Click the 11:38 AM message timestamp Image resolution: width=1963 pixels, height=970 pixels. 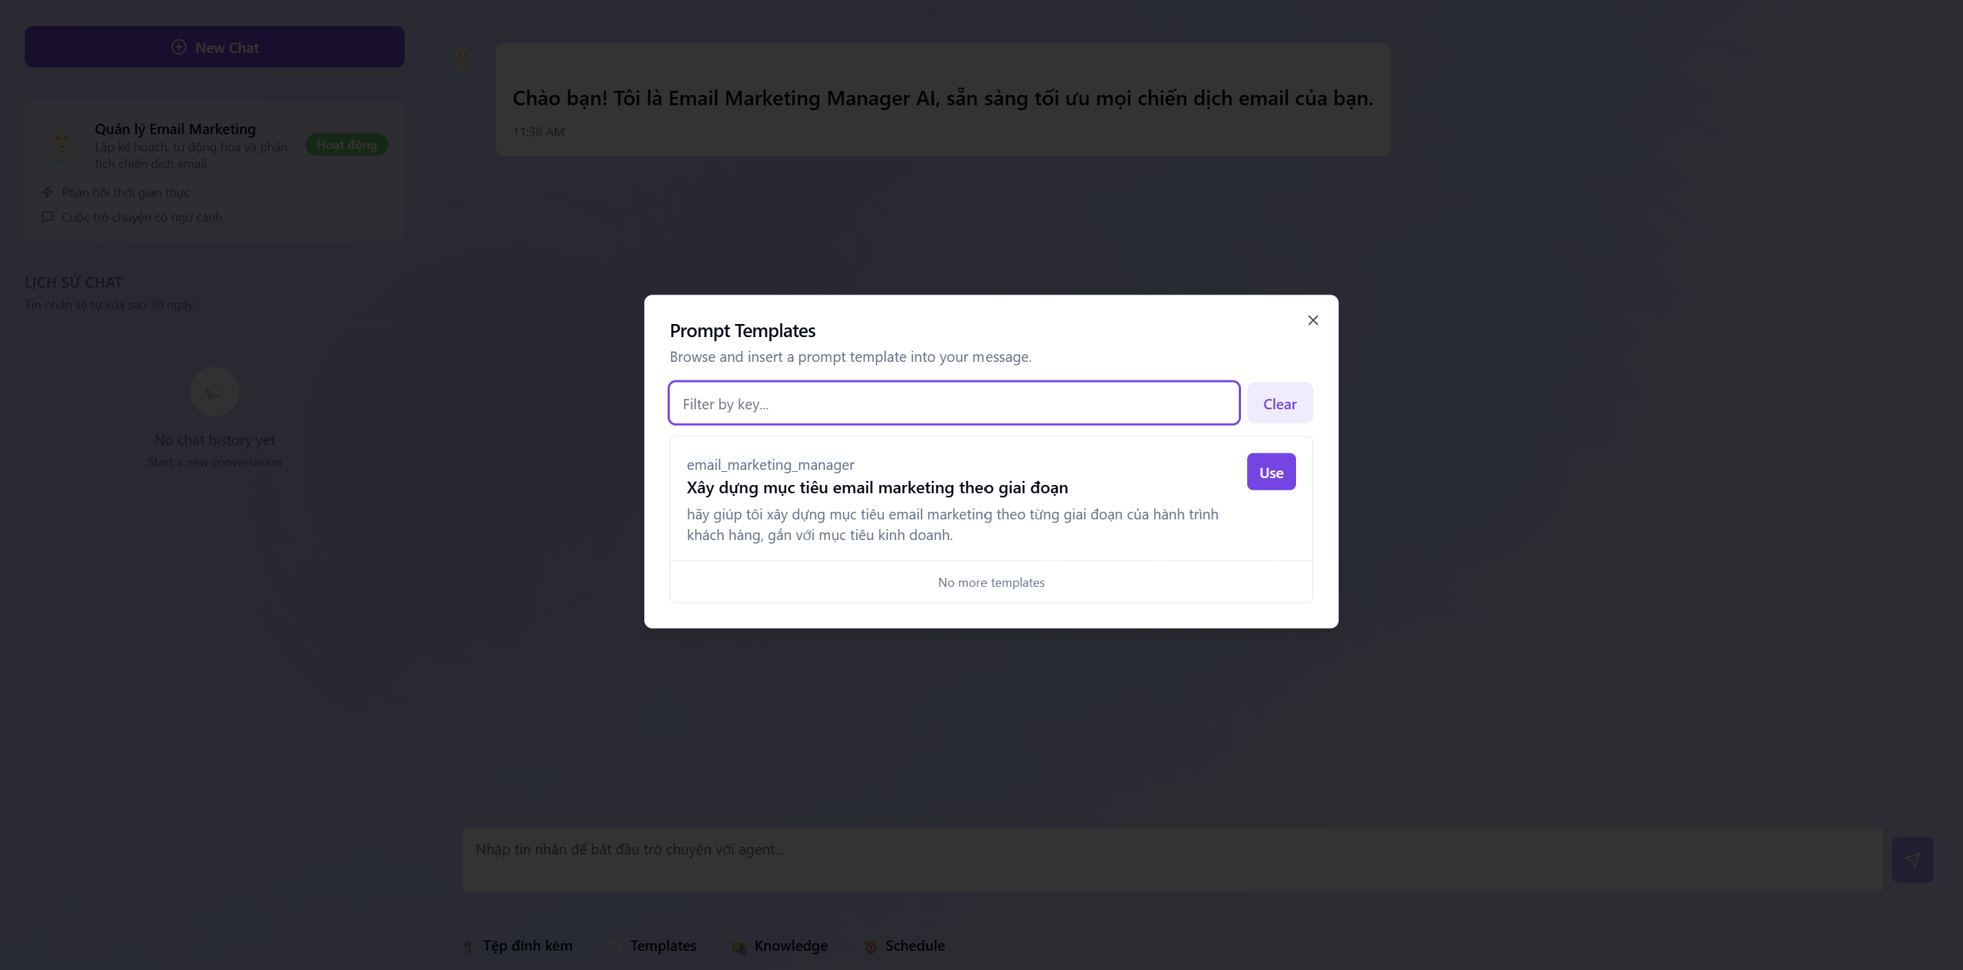tap(538, 131)
